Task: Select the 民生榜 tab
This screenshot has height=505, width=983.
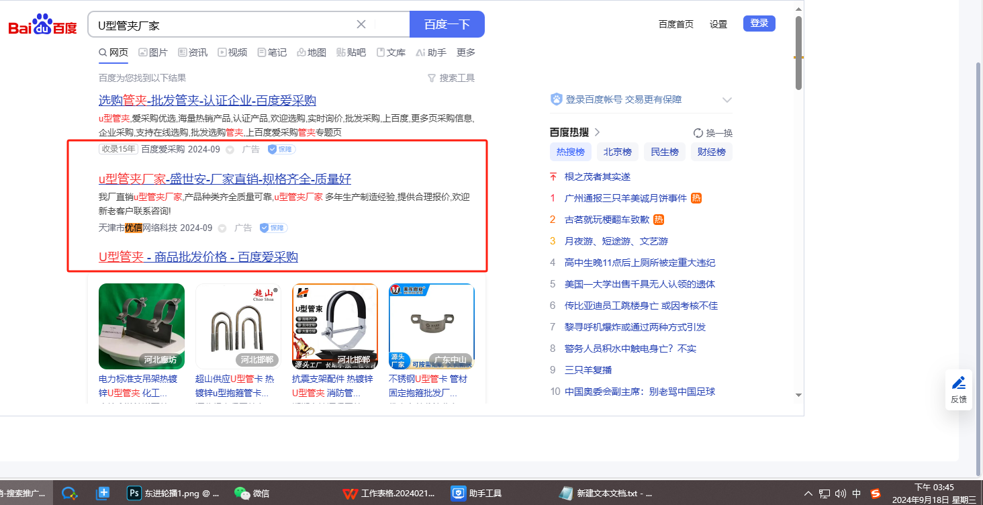Action: 665,152
